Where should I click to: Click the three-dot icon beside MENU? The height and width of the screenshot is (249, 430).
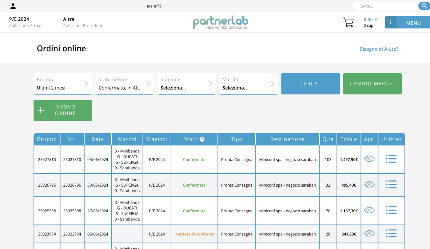(x=391, y=22)
